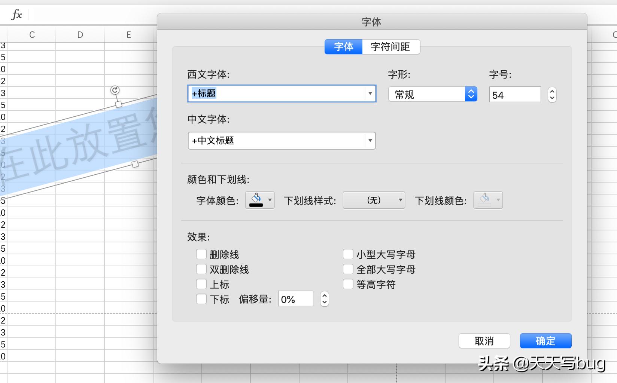The height and width of the screenshot is (383, 617).
Task: Click the rotation handle on the WordArt text box
Action: point(115,90)
